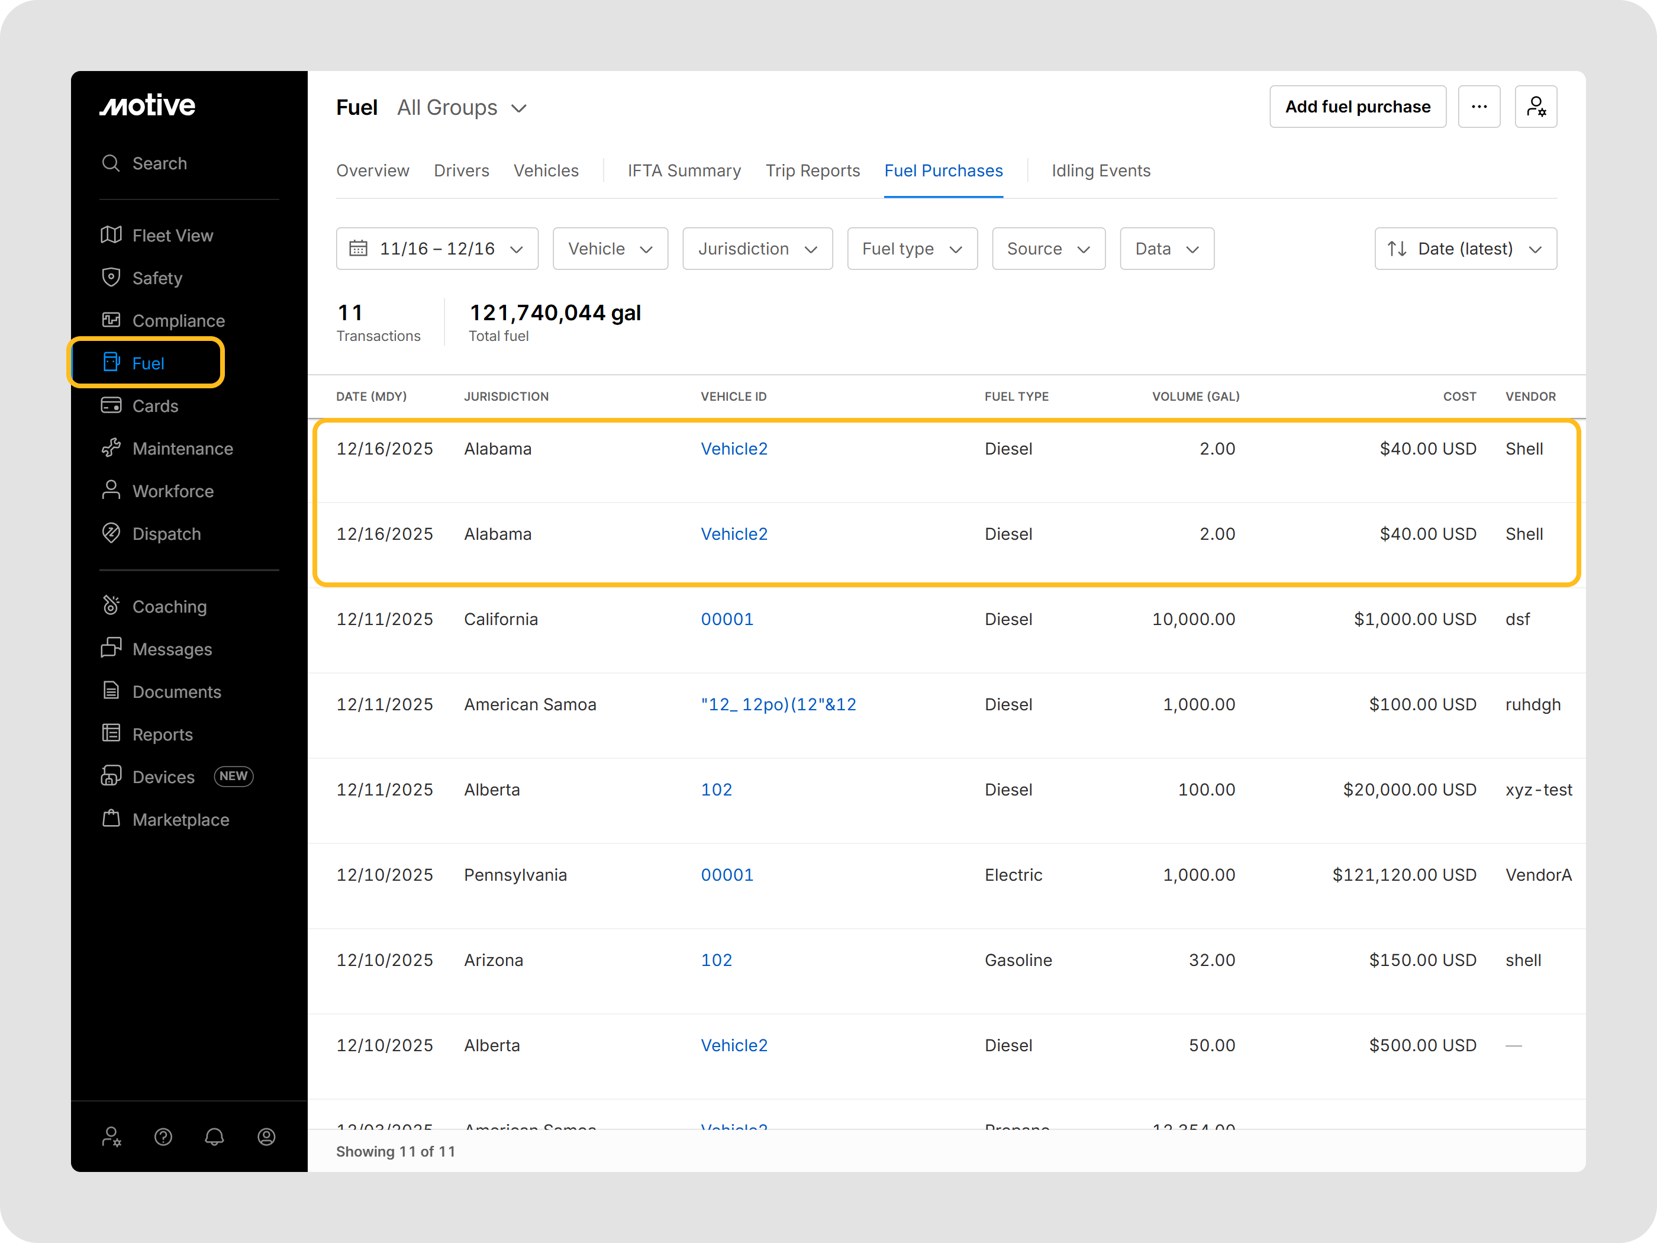The height and width of the screenshot is (1243, 1657).
Task: Open the three-dot more options button
Action: [1478, 107]
